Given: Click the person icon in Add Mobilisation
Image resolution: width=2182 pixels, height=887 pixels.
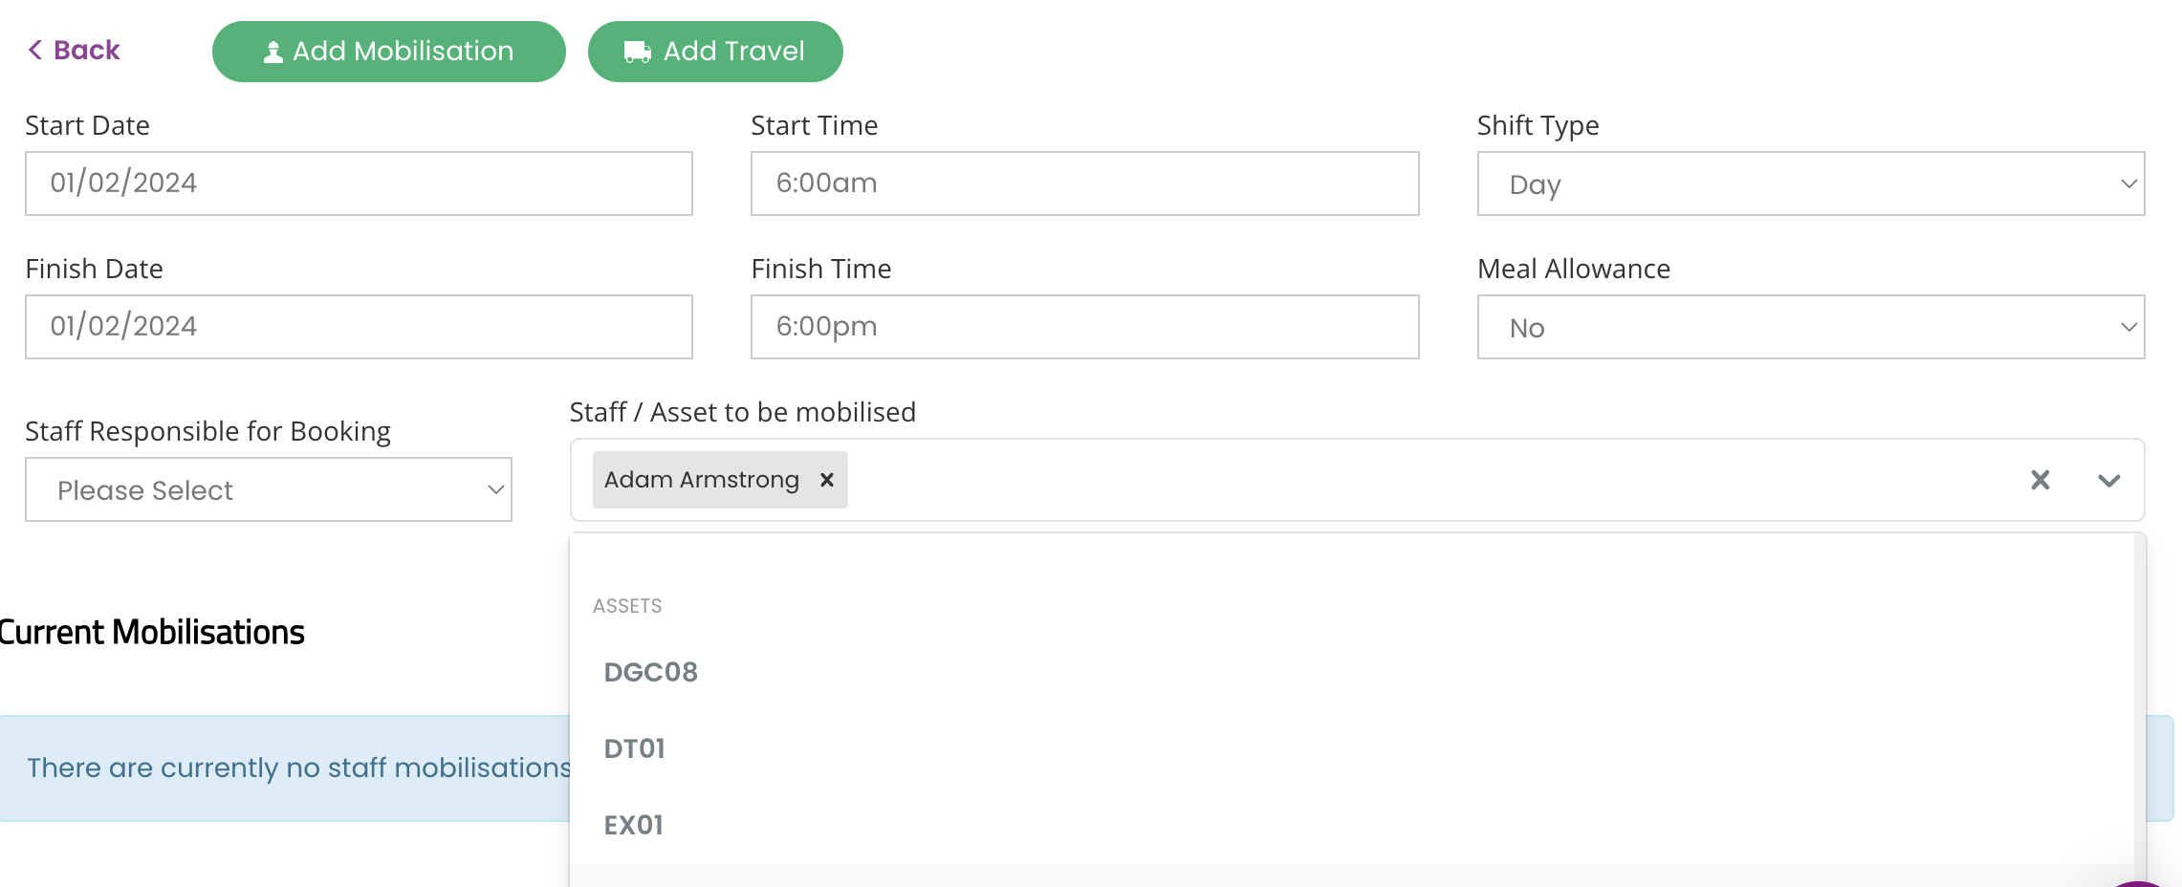Looking at the screenshot, I should (x=273, y=52).
